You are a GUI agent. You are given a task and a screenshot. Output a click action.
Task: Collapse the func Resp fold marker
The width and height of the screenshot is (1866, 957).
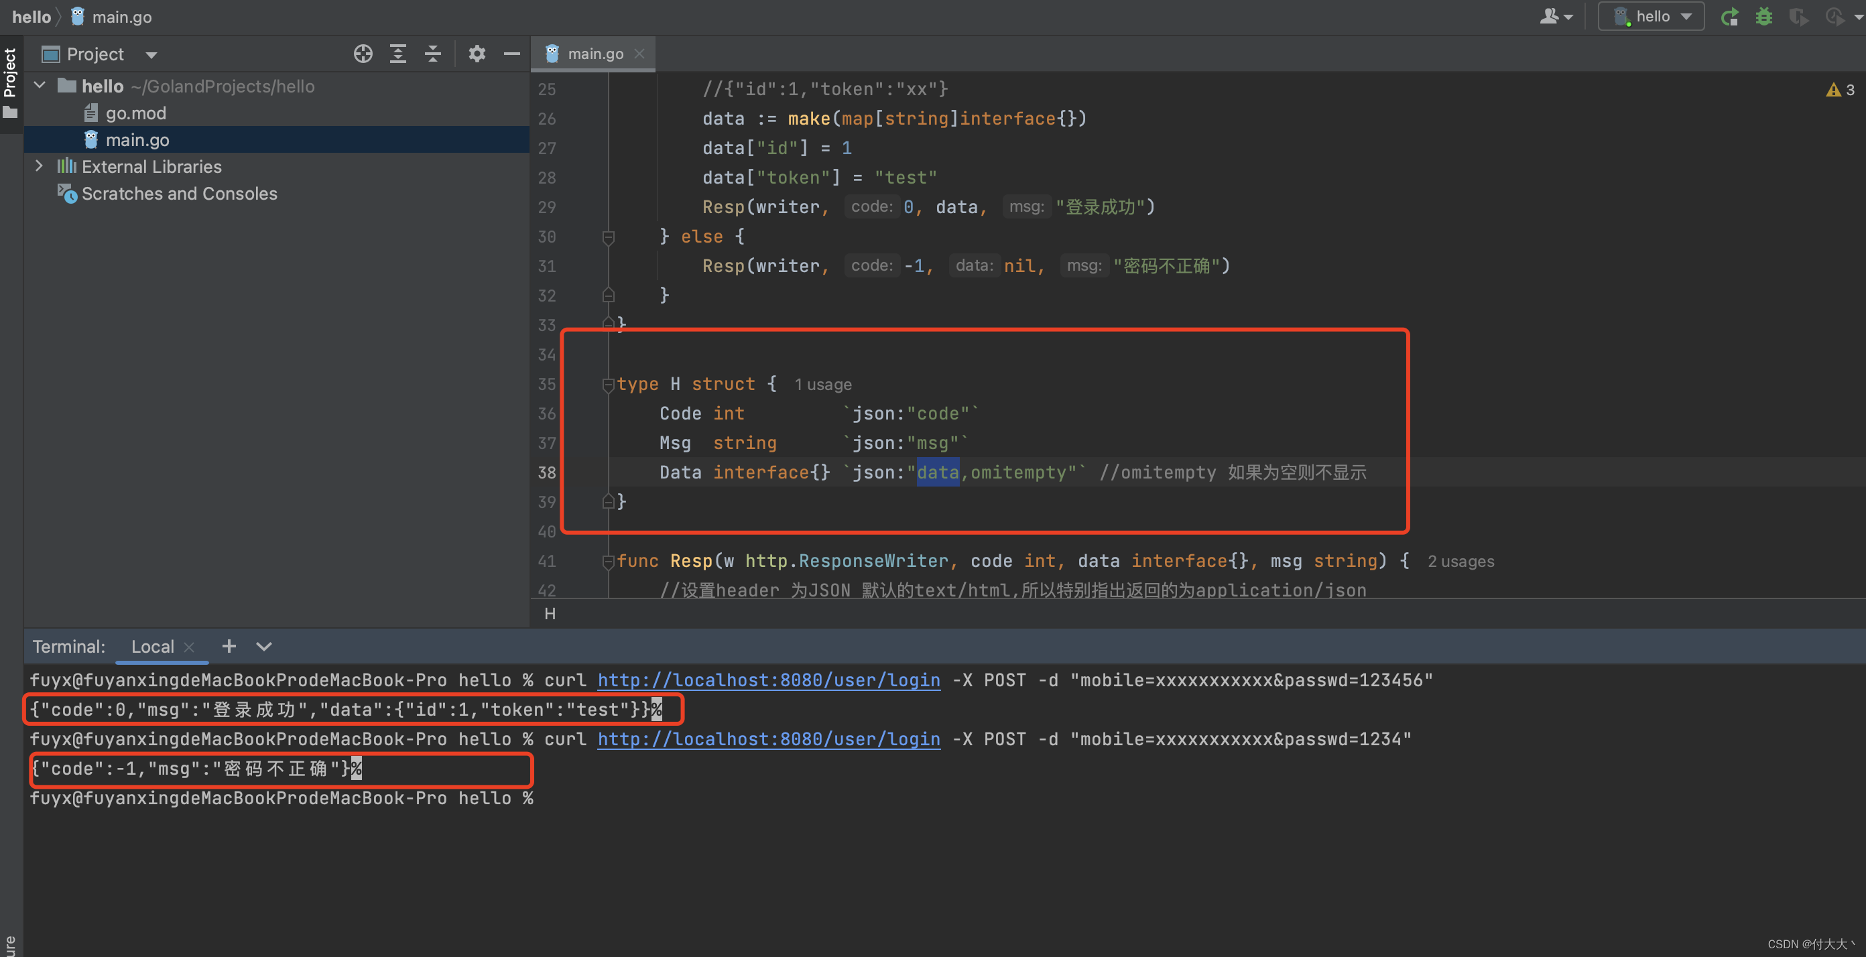coord(609,562)
